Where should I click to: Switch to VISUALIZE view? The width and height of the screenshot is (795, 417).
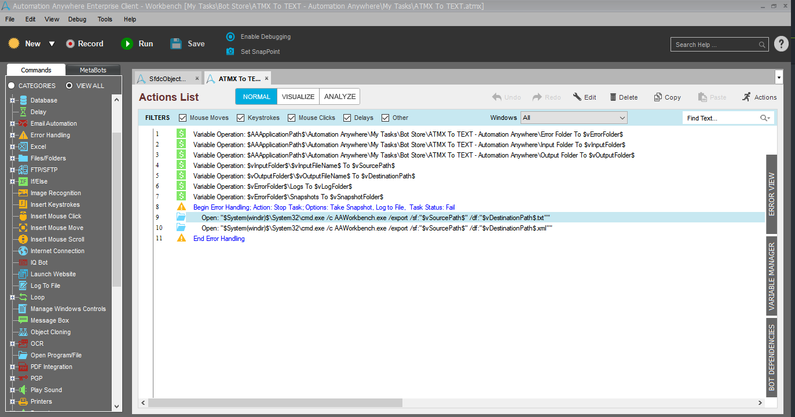298,97
